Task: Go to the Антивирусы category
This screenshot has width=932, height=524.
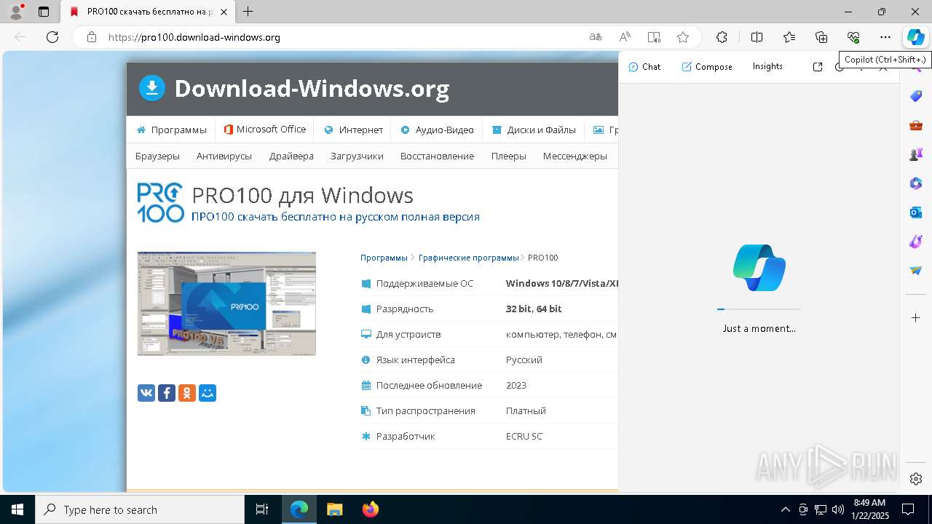Action: pyautogui.click(x=224, y=156)
